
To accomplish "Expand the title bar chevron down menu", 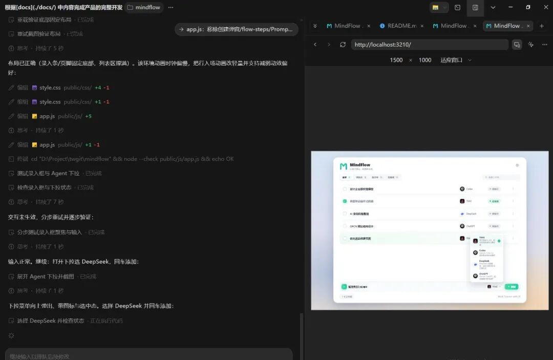I will coord(493,7).
